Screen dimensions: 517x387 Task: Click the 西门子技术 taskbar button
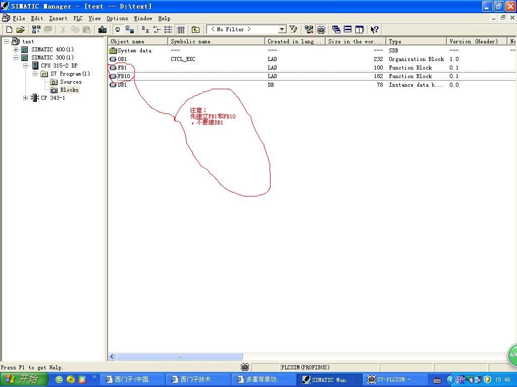coord(197,380)
